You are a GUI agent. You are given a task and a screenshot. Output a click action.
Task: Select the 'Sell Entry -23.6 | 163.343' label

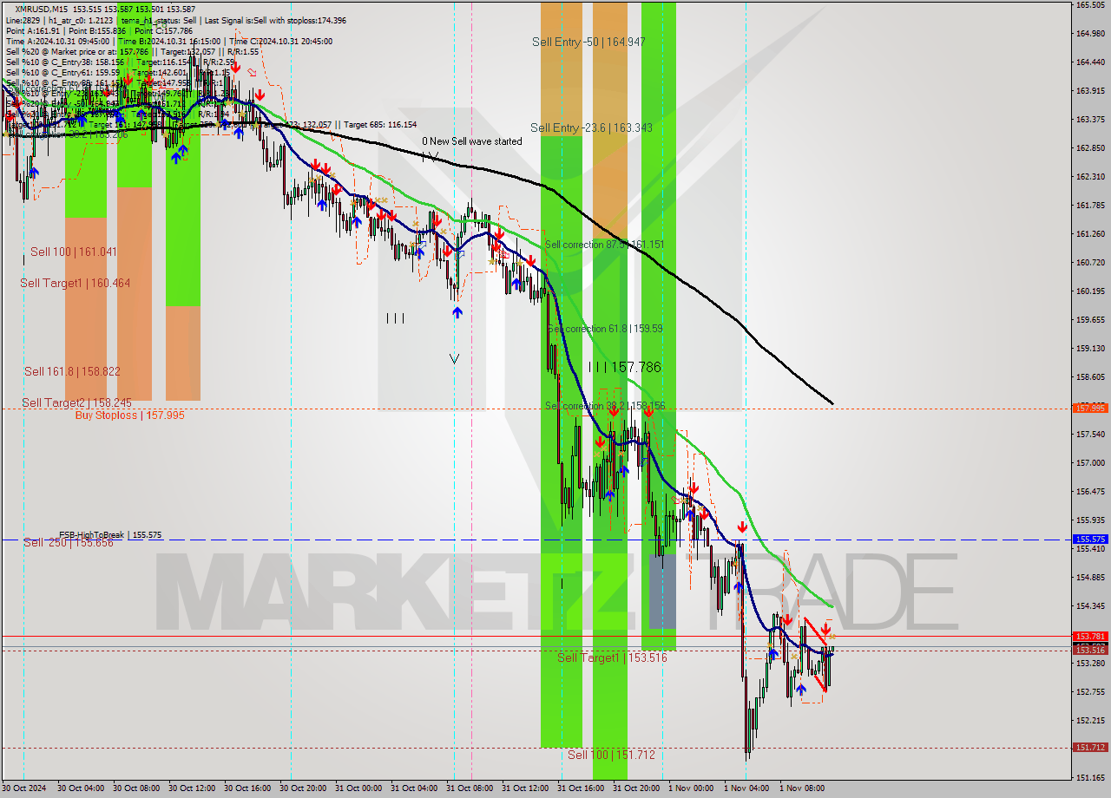(x=590, y=128)
